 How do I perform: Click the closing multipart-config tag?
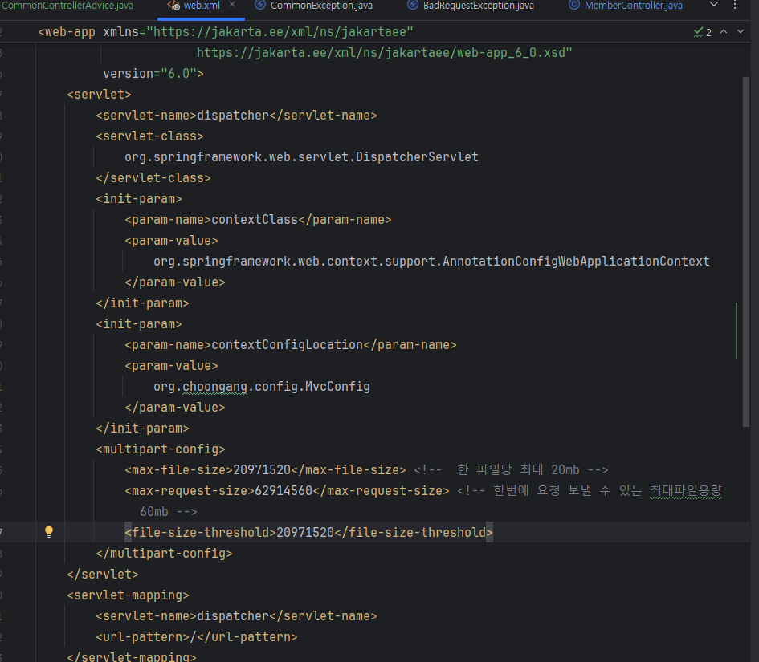pyautogui.click(x=164, y=553)
